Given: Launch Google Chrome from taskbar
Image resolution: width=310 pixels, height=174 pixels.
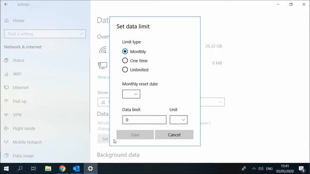Looking at the screenshot, I should click(62, 169).
